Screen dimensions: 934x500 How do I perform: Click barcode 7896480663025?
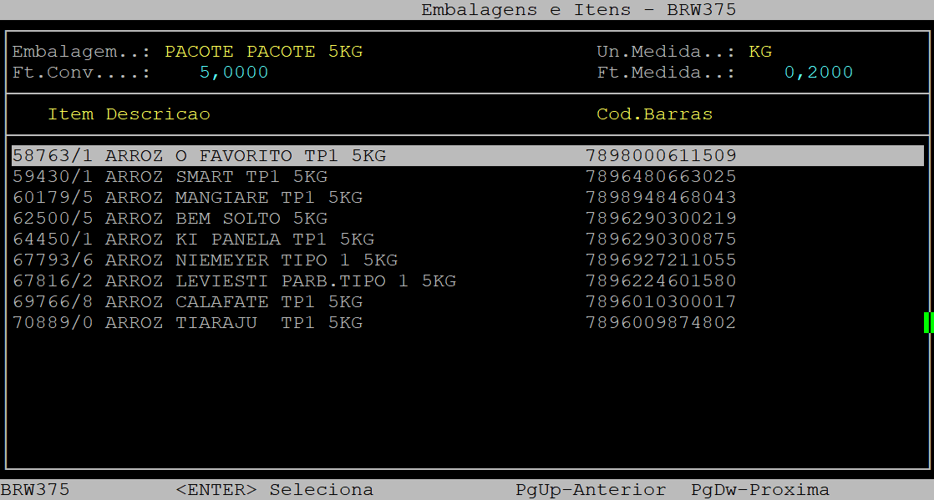tap(661, 177)
